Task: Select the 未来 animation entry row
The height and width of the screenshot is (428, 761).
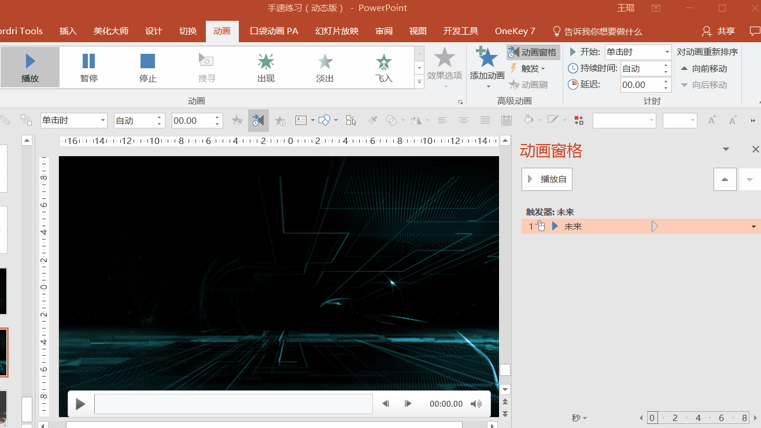Action: 641,226
